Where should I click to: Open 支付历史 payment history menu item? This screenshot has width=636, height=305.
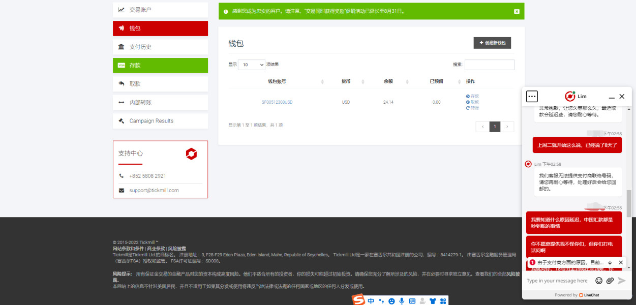pyautogui.click(x=160, y=47)
